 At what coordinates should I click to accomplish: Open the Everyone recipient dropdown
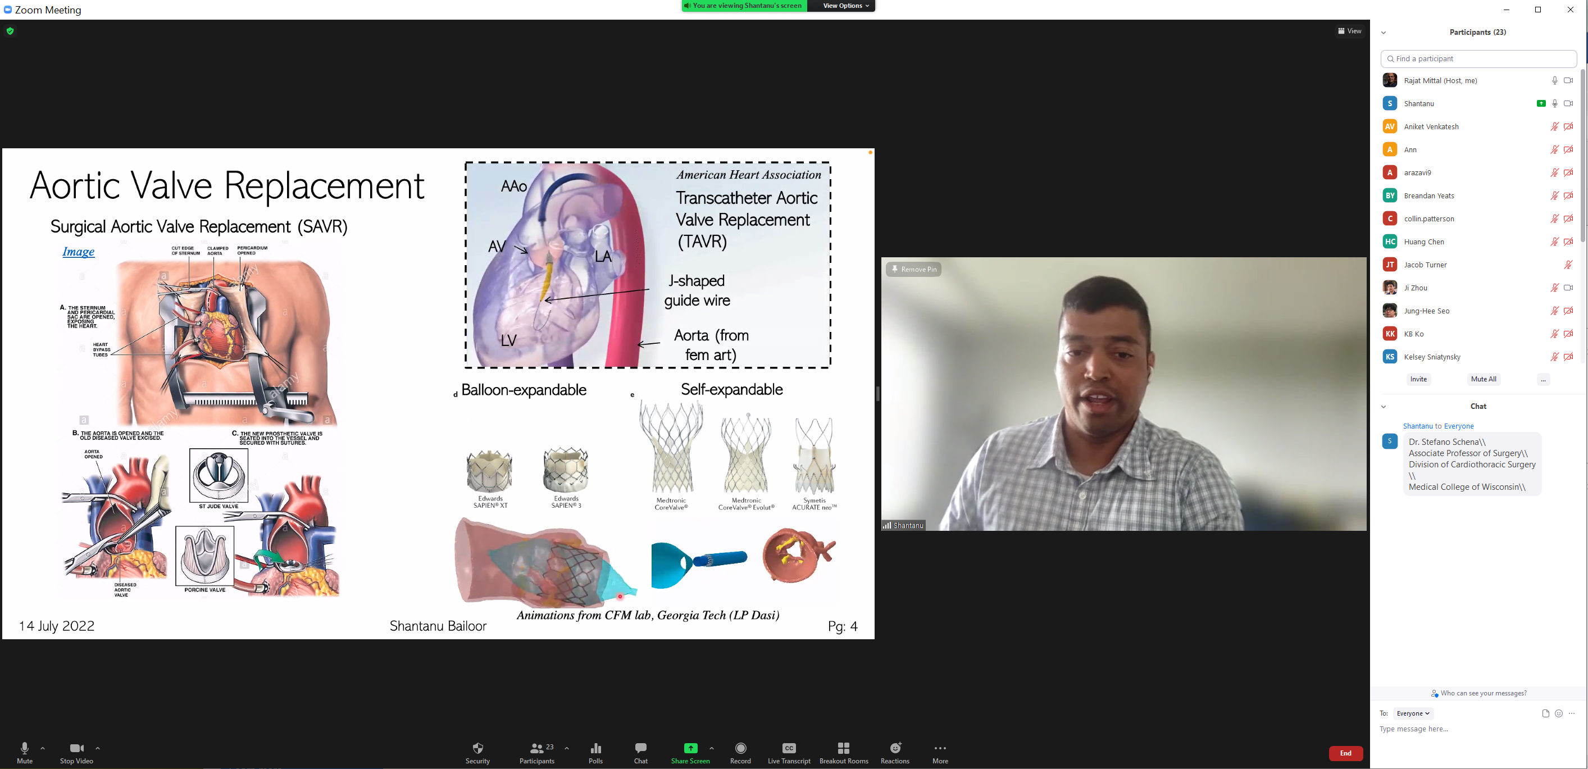(1412, 713)
